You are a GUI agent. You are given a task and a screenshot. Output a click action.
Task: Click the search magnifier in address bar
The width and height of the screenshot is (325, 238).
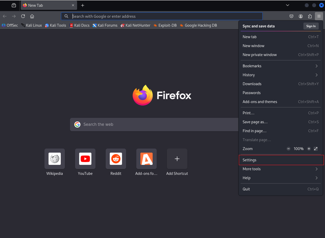click(66, 16)
